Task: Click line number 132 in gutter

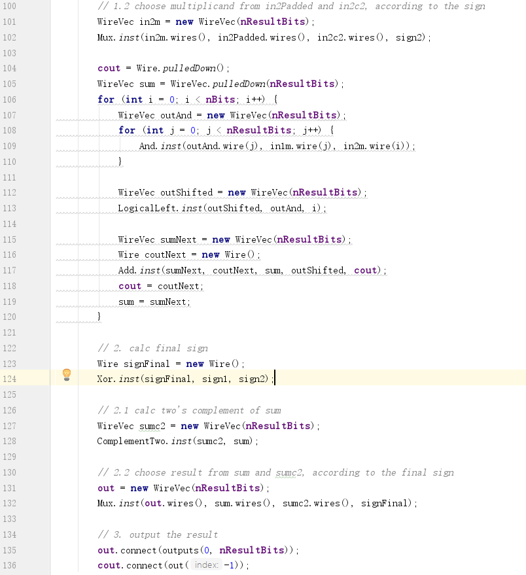Action: 10,504
